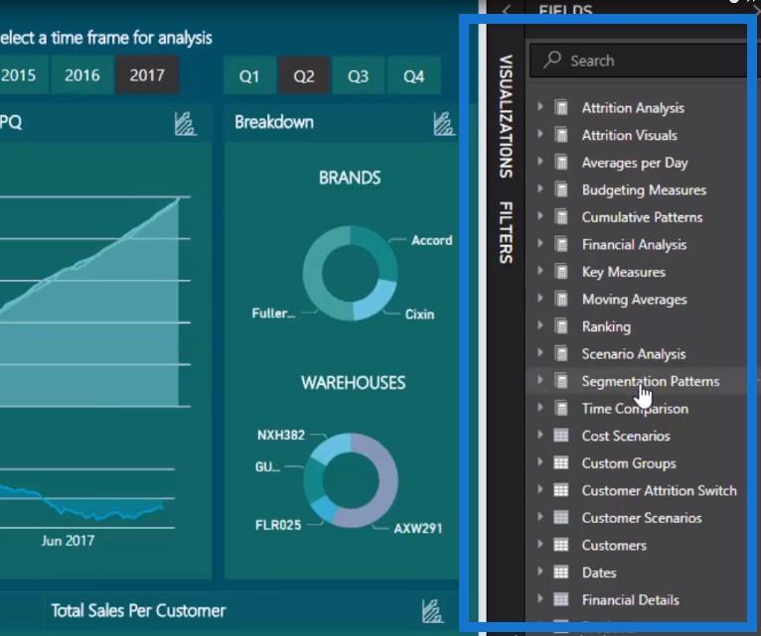Click the Cost Scenarios grid table icon
Screen dimensions: 761x636
pos(561,436)
